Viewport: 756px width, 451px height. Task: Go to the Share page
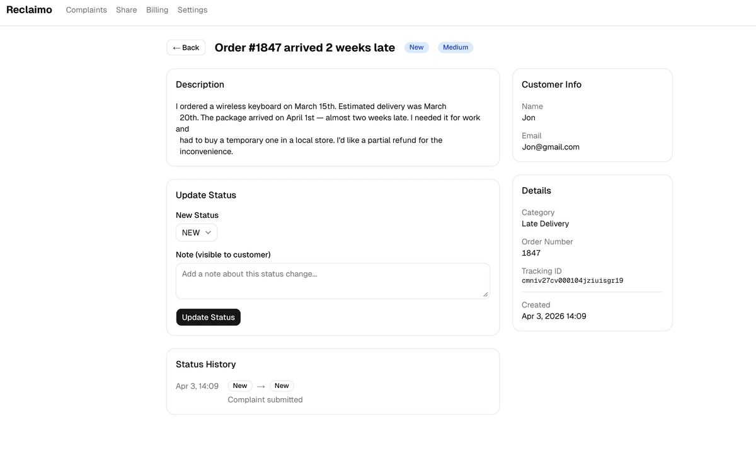click(x=127, y=10)
